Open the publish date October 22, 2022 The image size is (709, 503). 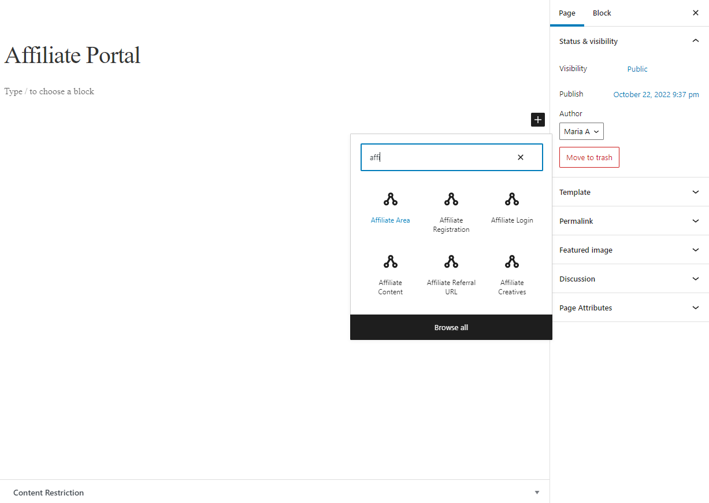[656, 94]
